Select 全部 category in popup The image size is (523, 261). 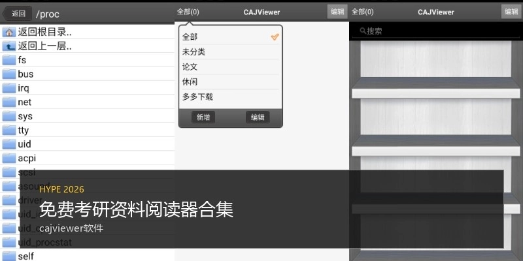(231, 37)
